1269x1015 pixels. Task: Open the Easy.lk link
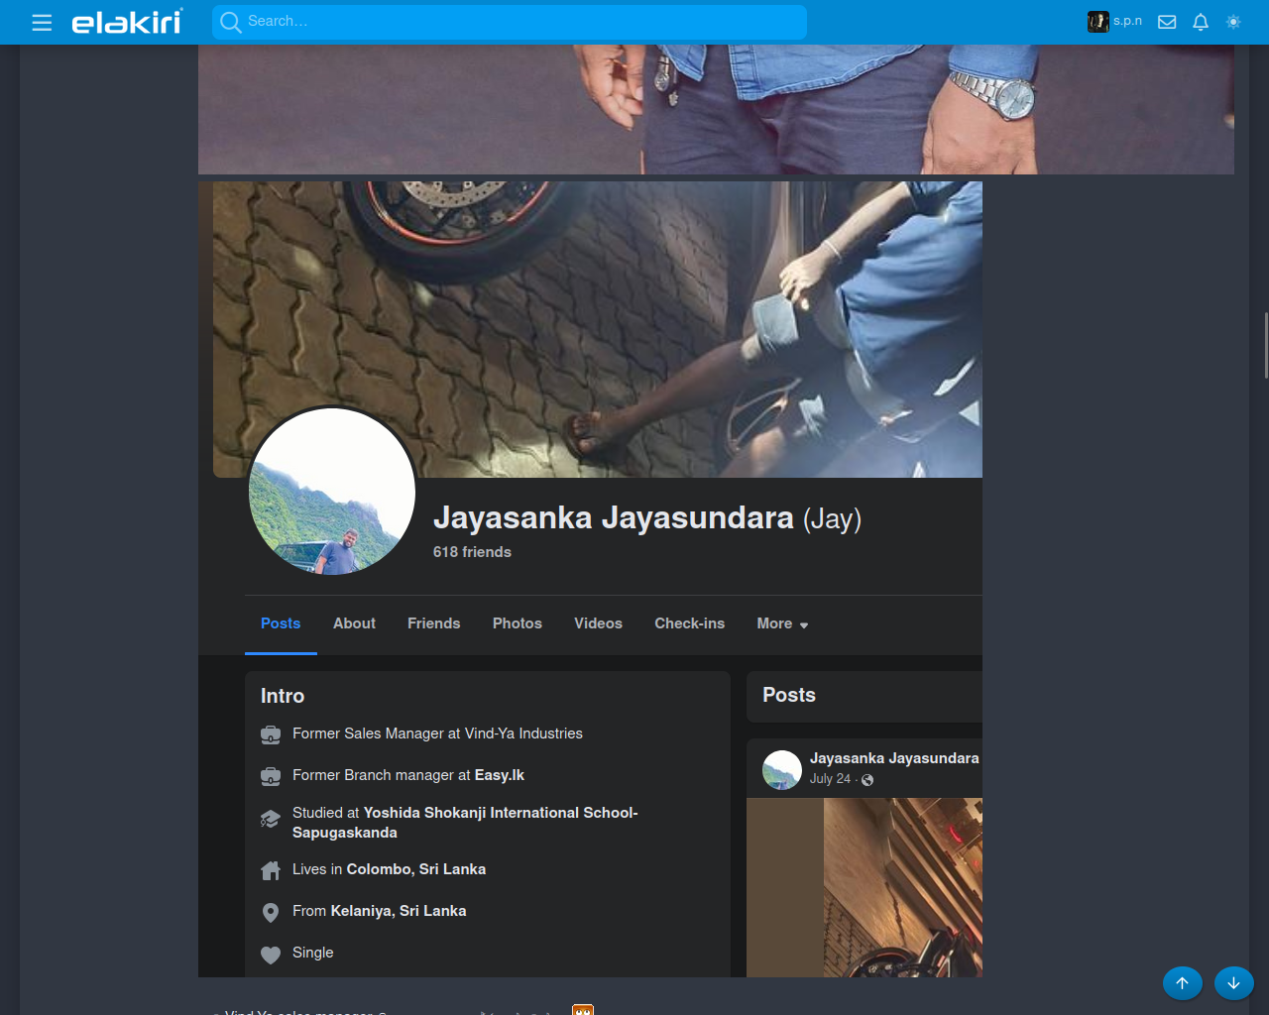coord(500,775)
